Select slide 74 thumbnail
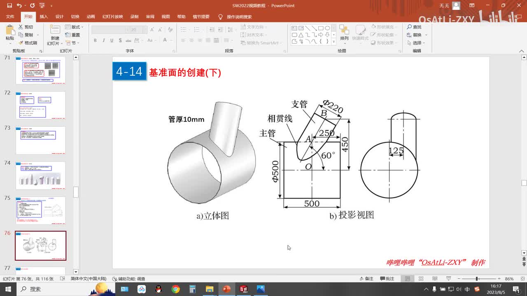This screenshot has height=296, width=527. tap(40, 176)
